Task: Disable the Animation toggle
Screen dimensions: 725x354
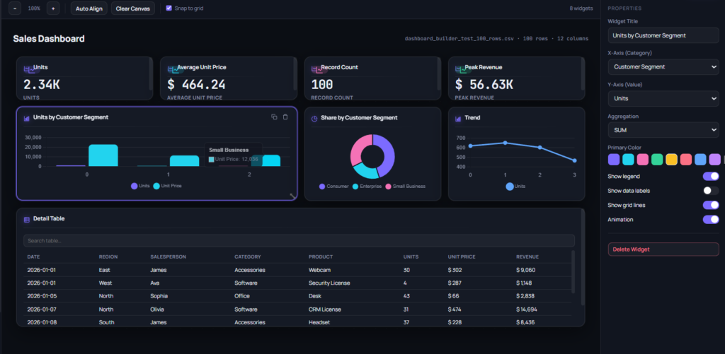Action: (x=711, y=219)
